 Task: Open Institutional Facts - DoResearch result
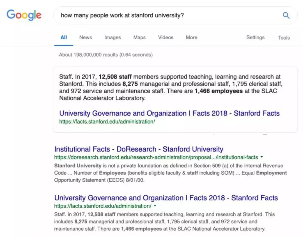[x=139, y=149]
